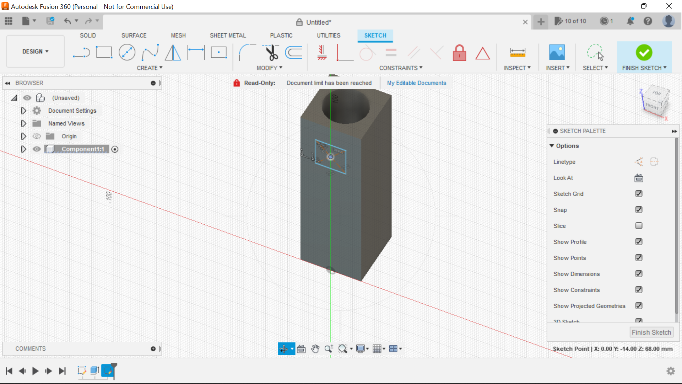Open My Editable Documents link
This screenshot has height=384, width=682.
[x=416, y=83]
